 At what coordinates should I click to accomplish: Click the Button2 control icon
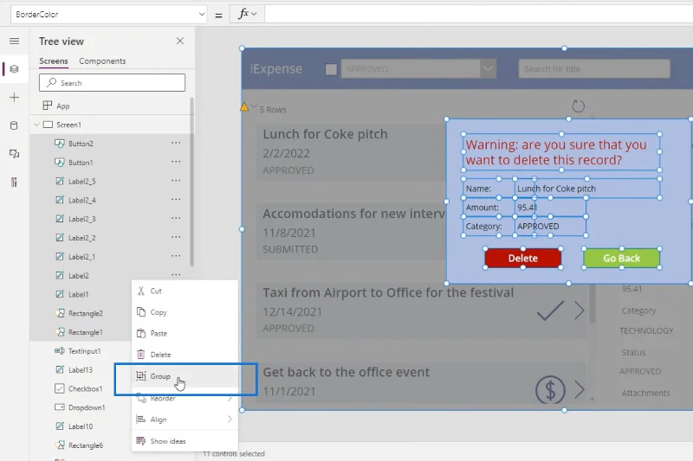point(60,144)
